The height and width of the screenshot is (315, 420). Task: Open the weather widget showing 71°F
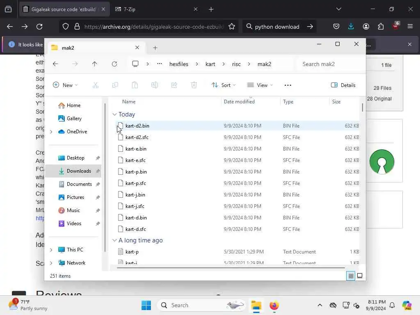click(x=28, y=305)
